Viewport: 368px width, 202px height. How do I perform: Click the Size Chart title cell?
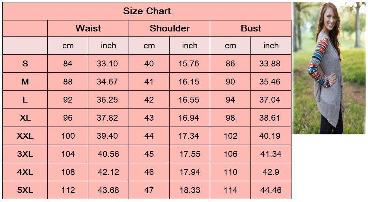point(147,11)
